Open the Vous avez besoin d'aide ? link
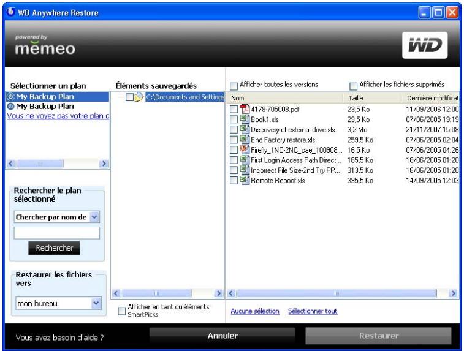The width and height of the screenshot is (464, 351). coord(59,338)
